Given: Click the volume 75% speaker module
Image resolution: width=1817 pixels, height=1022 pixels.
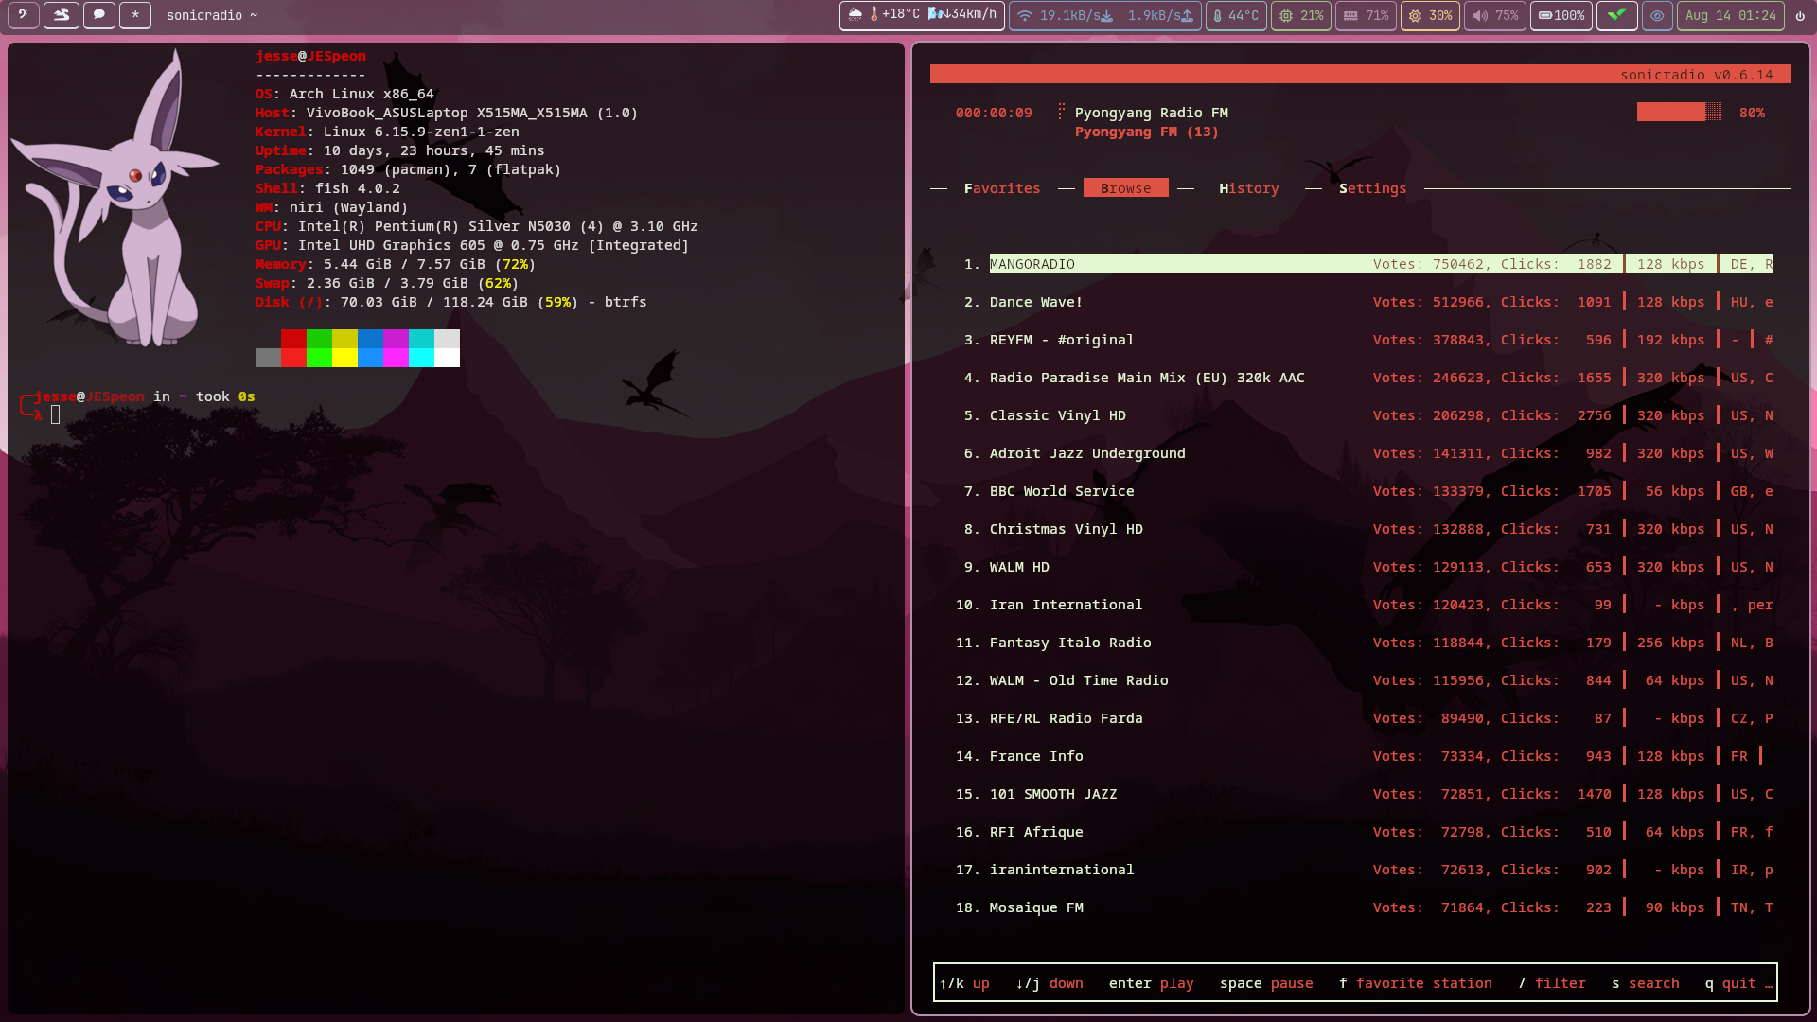Looking at the screenshot, I should click(1495, 15).
